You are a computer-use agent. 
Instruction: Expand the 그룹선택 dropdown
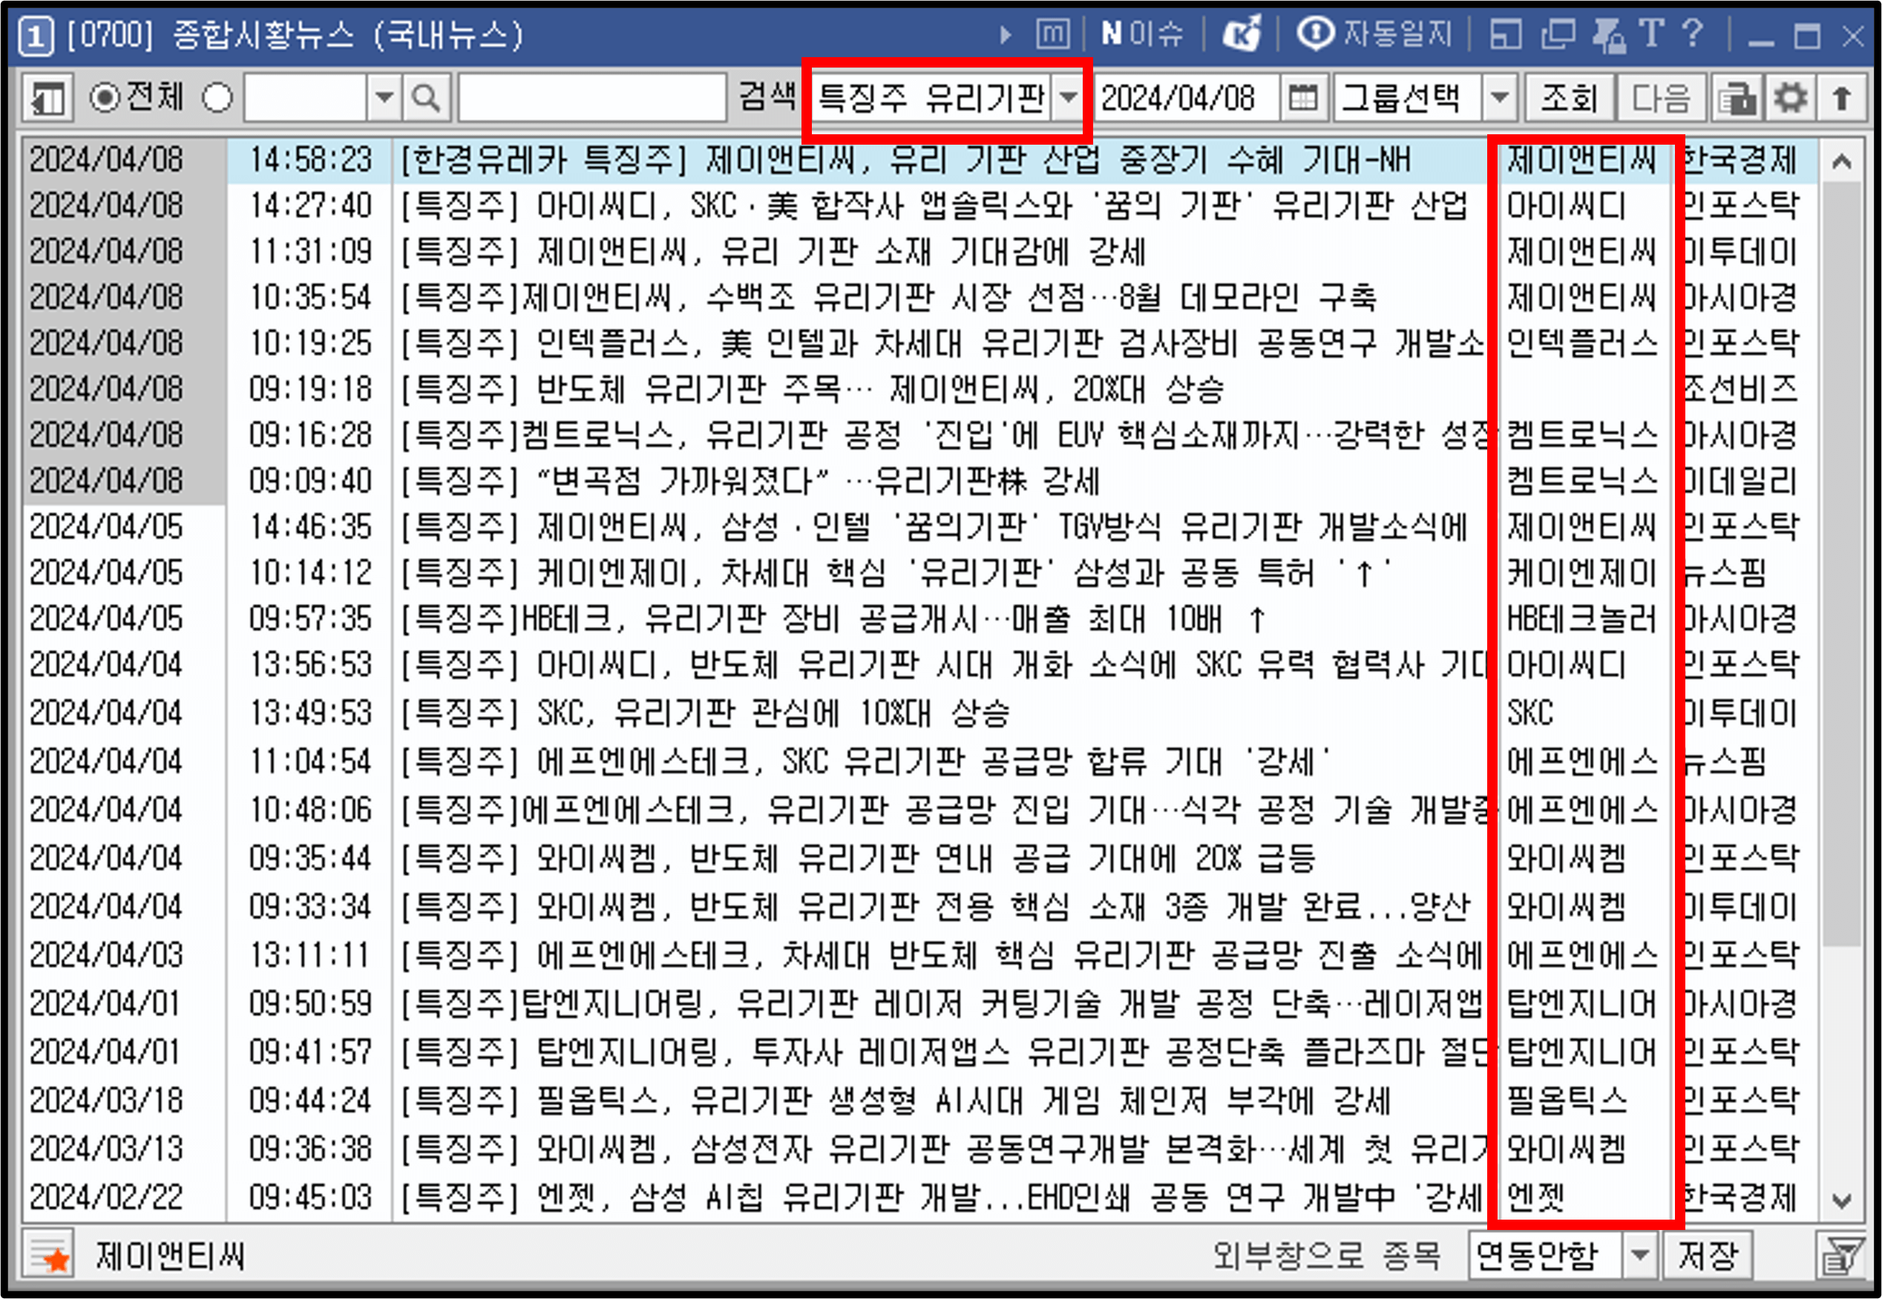point(1499,99)
